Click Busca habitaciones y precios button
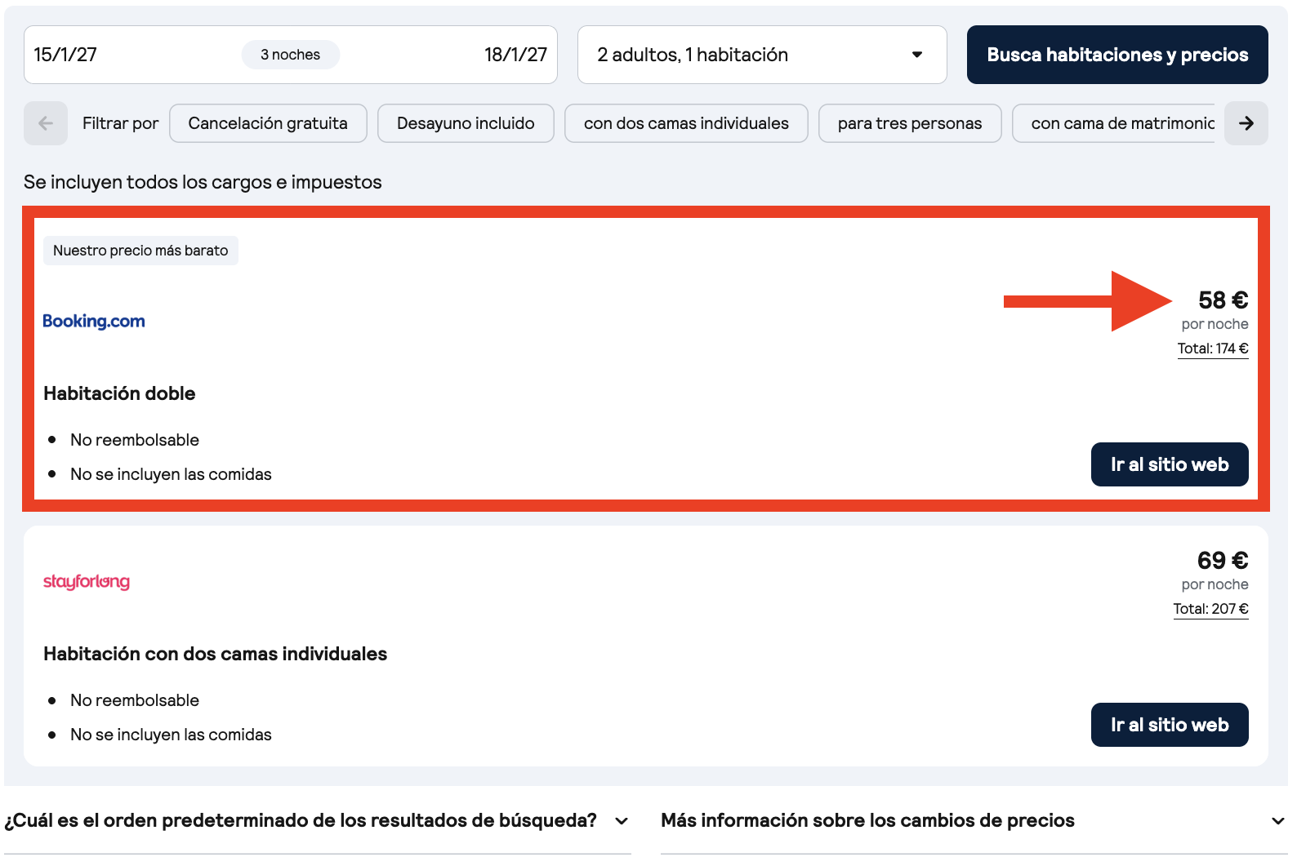This screenshot has height=857, width=1297. 1117,55
